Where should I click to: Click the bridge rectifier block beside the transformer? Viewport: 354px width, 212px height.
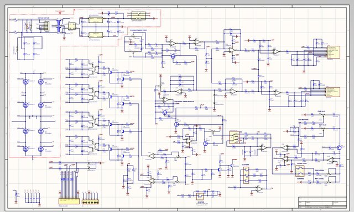point(72,26)
